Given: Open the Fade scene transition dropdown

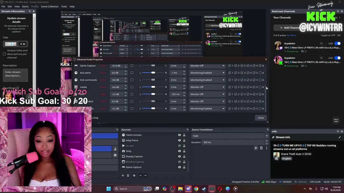Looking at the screenshot, I should pyautogui.click(x=230, y=136).
